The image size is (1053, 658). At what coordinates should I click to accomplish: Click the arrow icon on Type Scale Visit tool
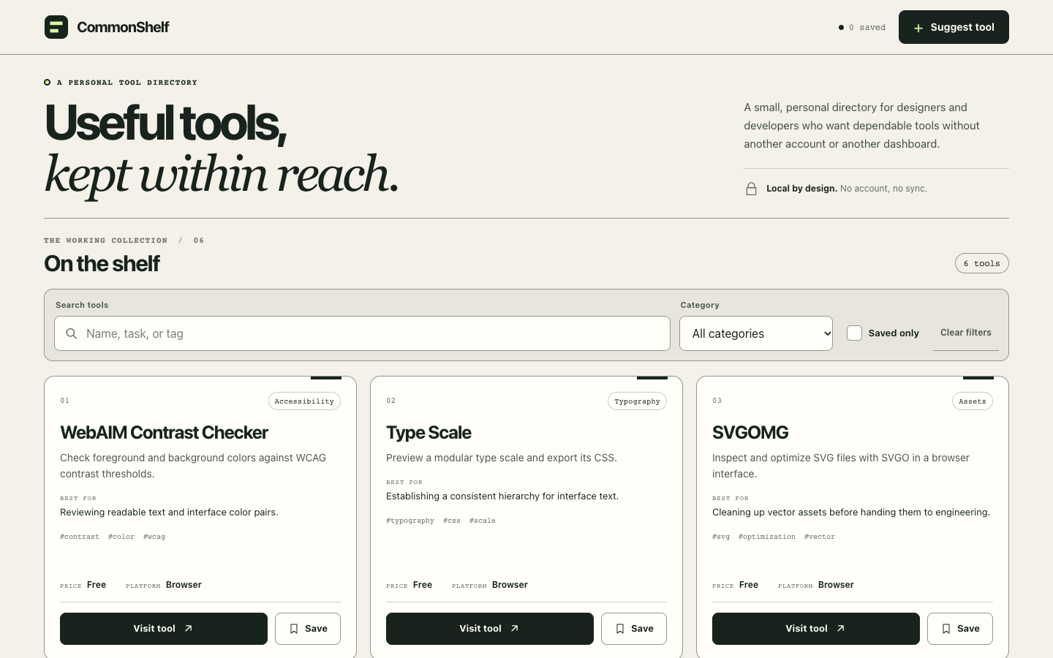515,628
